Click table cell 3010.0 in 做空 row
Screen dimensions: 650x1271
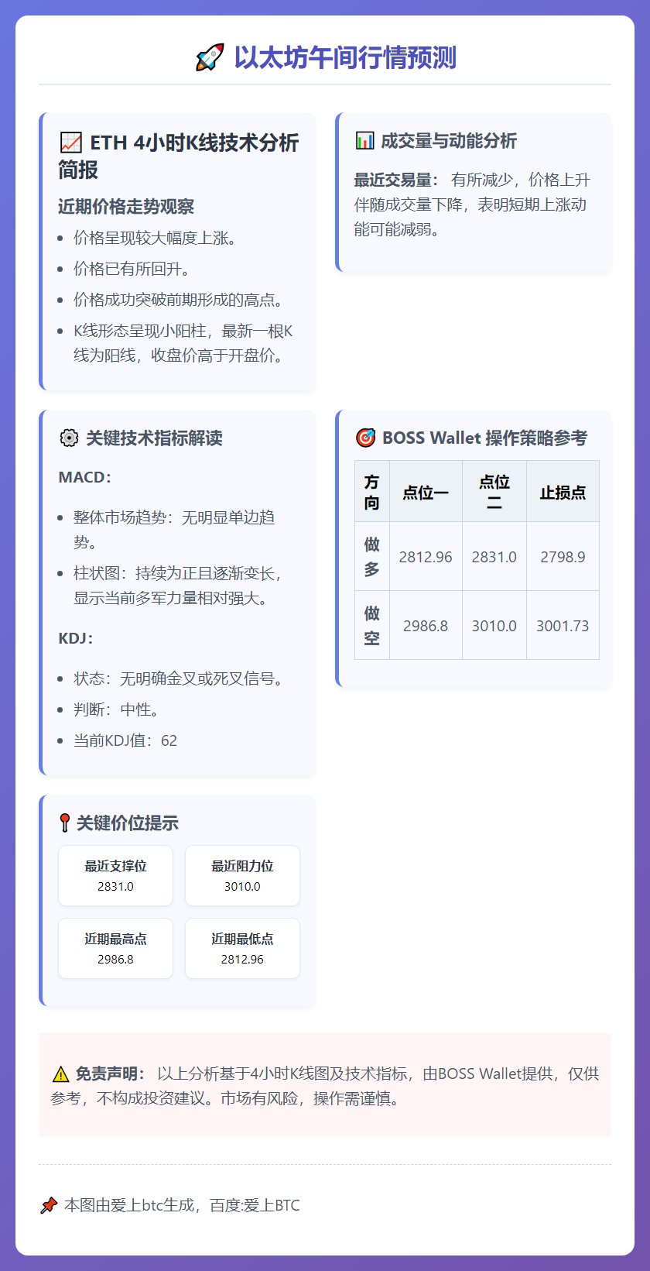point(494,626)
